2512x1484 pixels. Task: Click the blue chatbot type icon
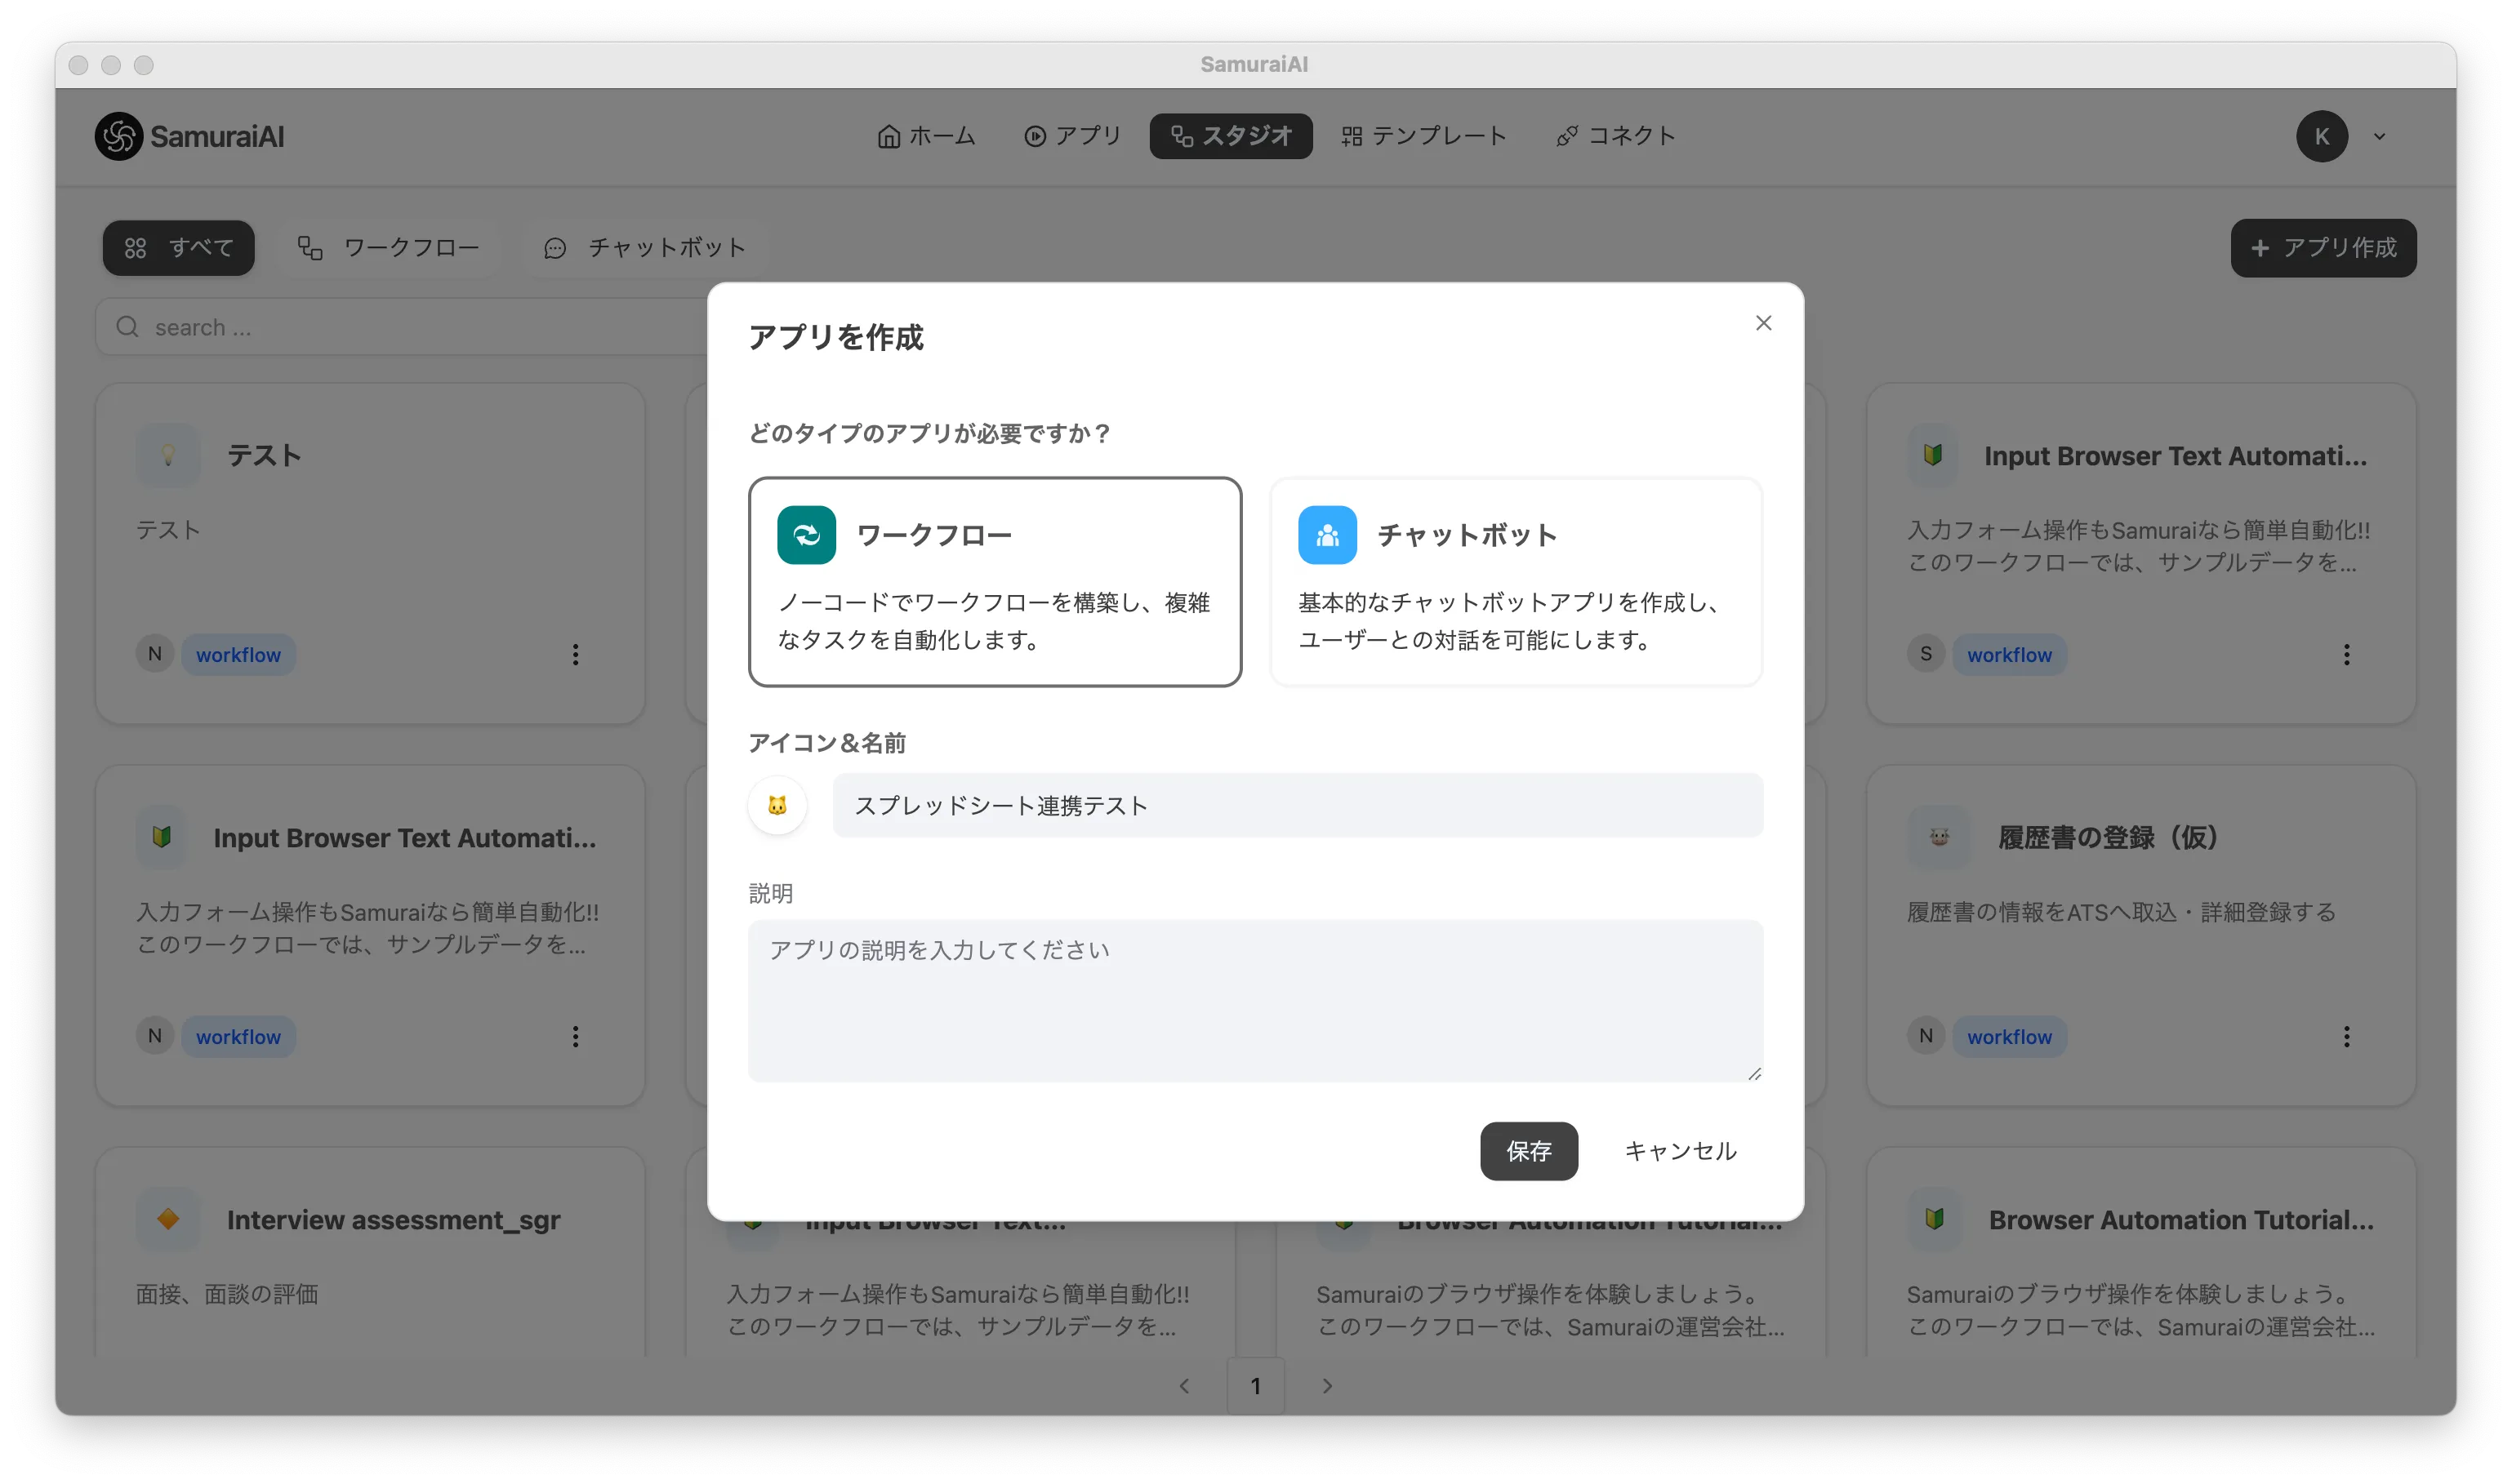point(1326,535)
